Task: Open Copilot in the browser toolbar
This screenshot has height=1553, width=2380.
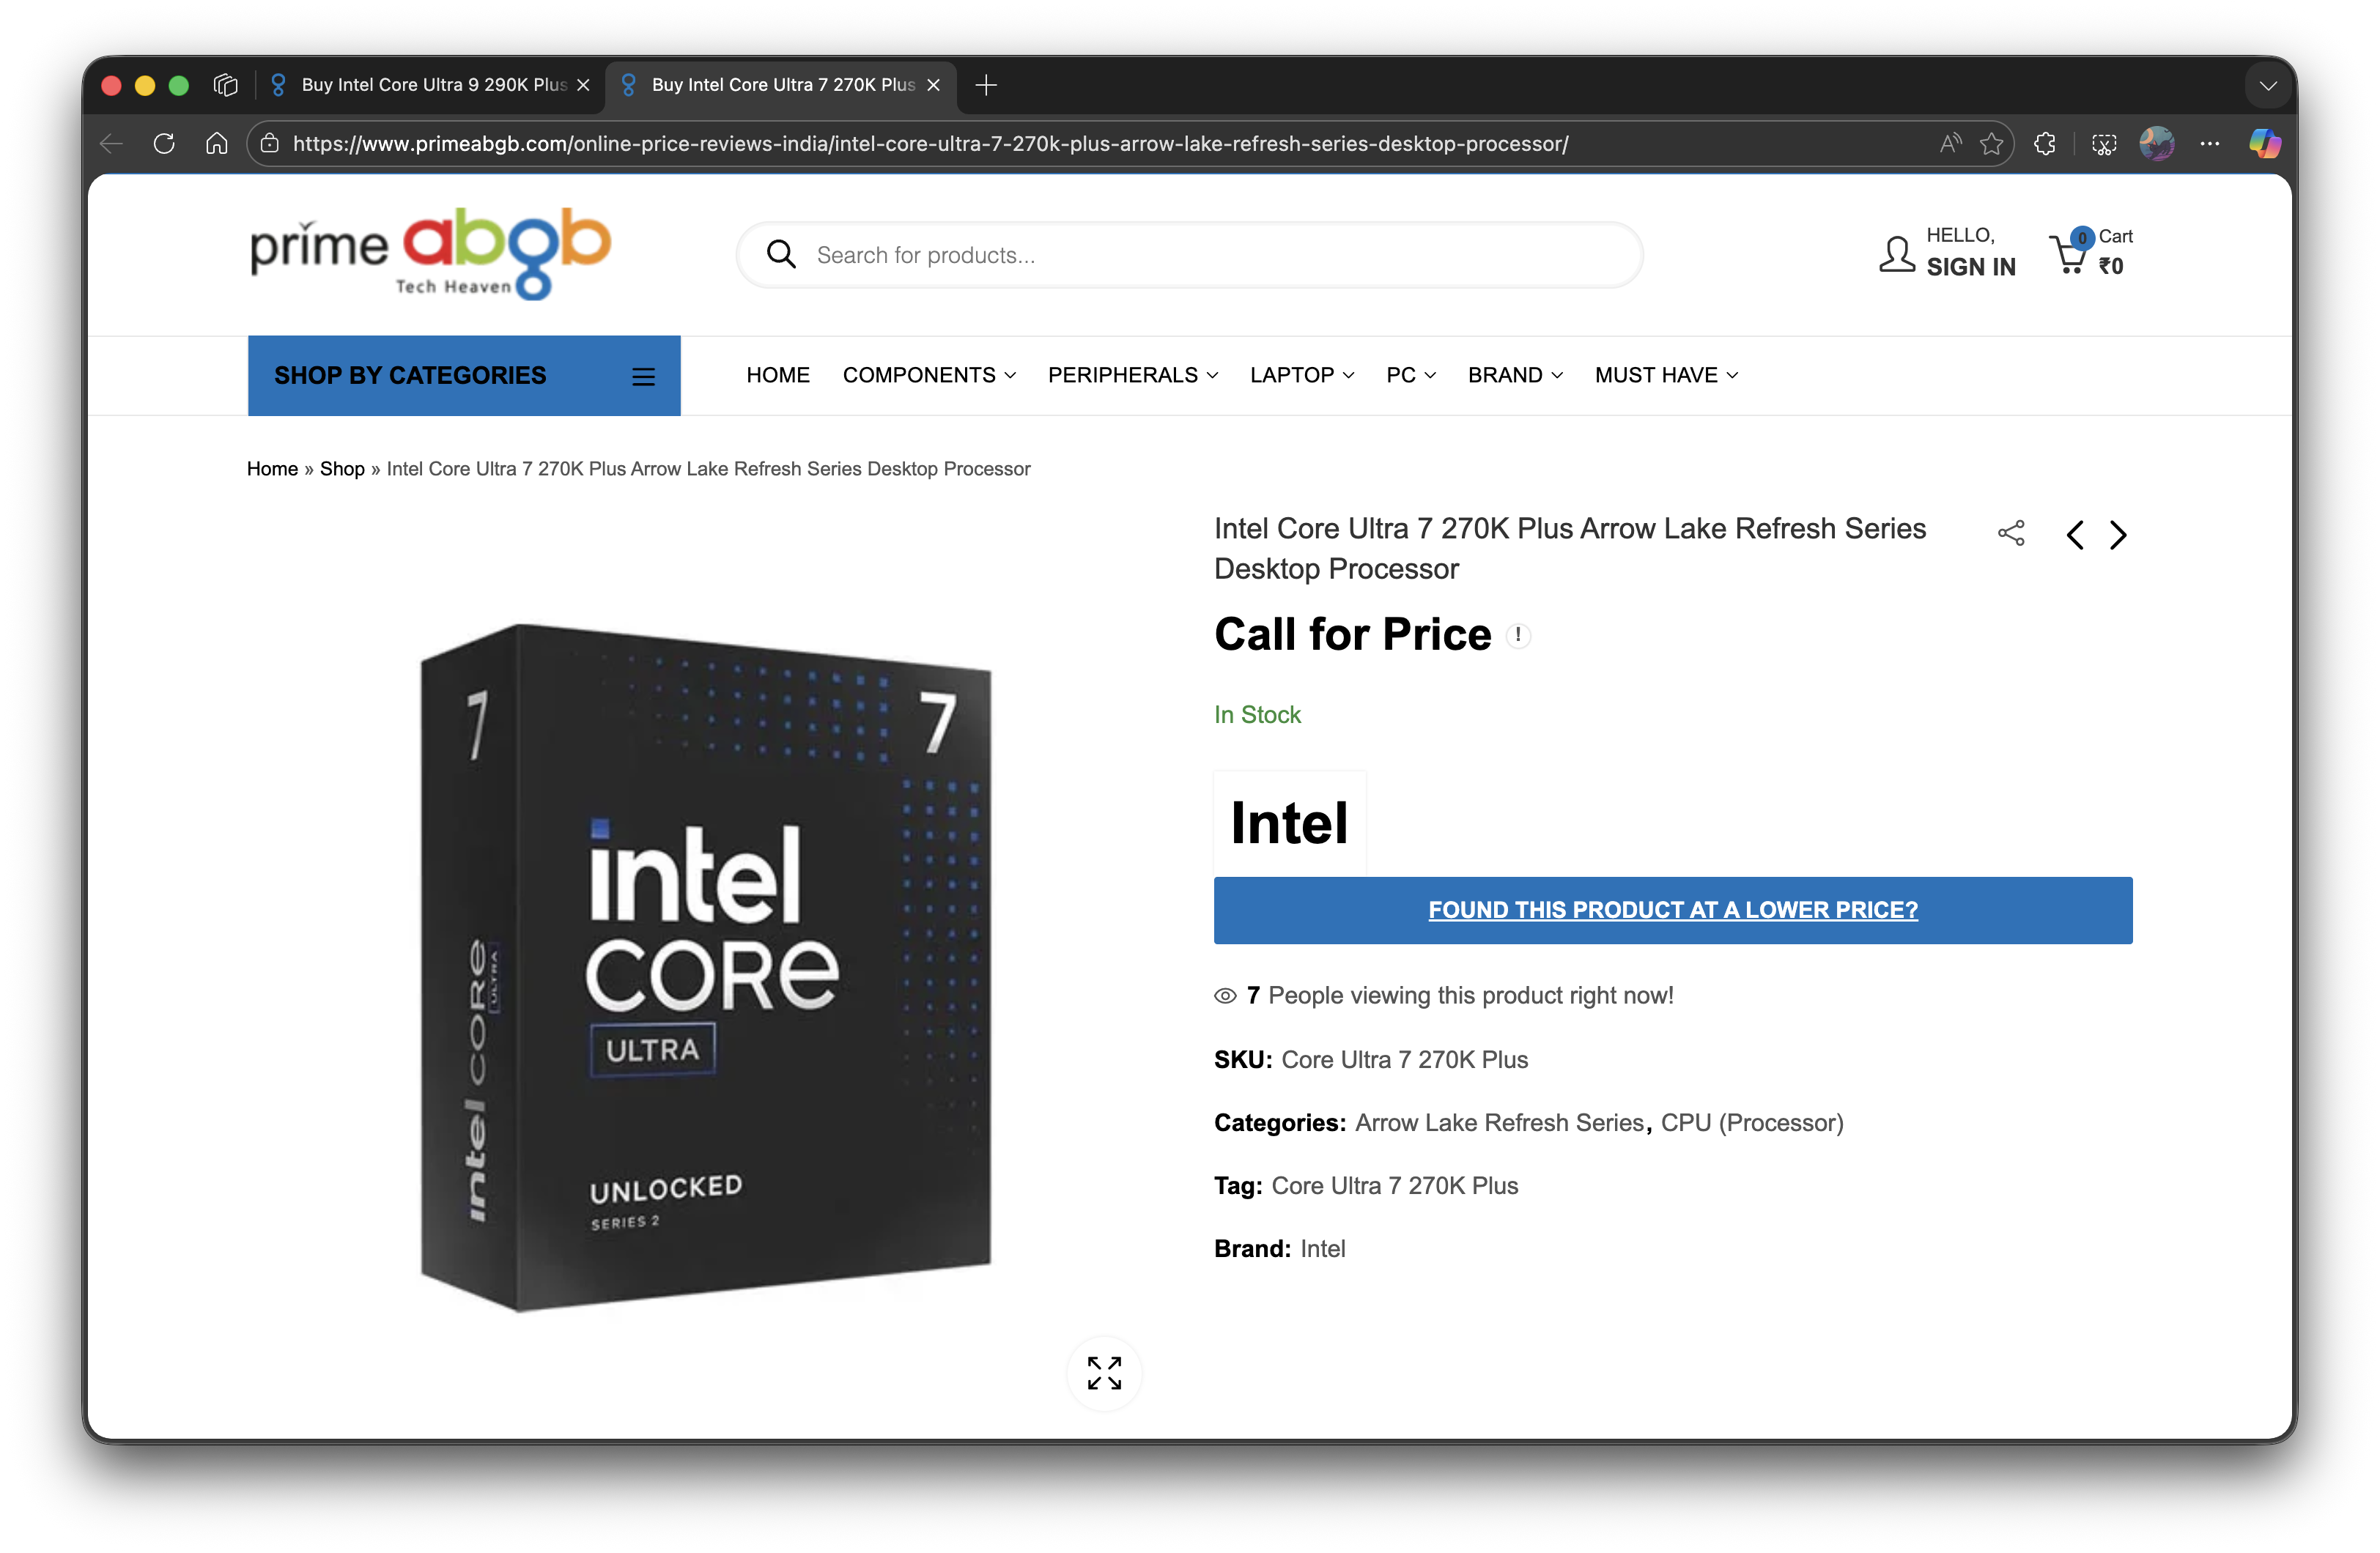Action: point(2263,143)
